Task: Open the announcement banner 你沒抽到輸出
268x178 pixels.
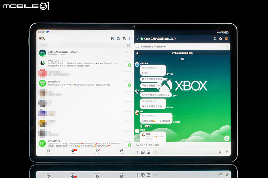Action: click(x=182, y=47)
